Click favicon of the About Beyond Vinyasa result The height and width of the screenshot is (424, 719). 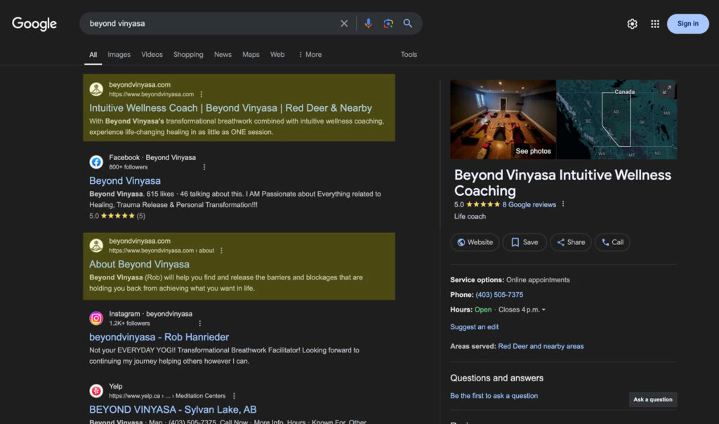click(x=96, y=245)
